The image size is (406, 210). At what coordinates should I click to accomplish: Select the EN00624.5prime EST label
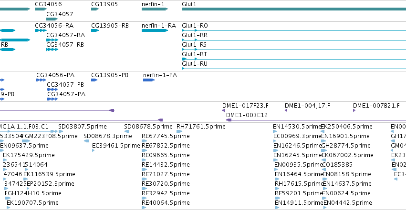pos(346,193)
